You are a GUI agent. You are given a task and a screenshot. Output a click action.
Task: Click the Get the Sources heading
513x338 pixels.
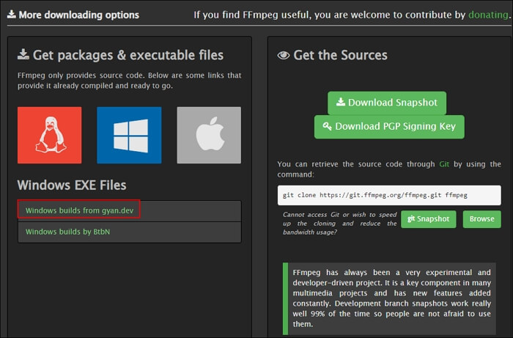[x=340, y=55]
